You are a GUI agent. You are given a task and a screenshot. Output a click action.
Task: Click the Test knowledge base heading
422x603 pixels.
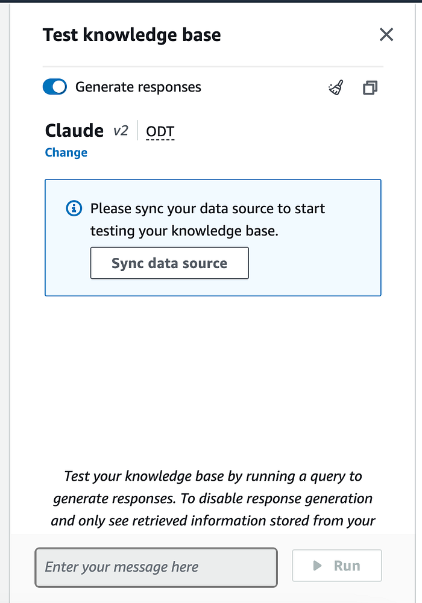(x=132, y=35)
